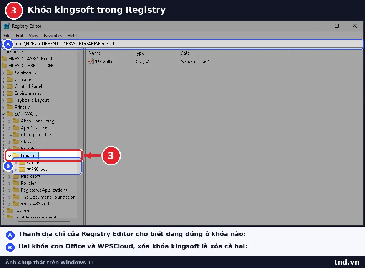Collapse the SOFTWARE key
The image size is (365, 268).
[3, 114]
